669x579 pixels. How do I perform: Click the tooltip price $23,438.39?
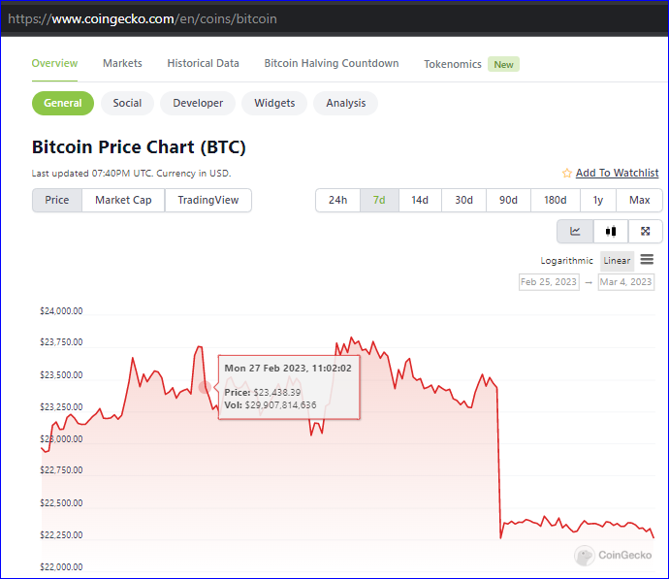tap(277, 392)
